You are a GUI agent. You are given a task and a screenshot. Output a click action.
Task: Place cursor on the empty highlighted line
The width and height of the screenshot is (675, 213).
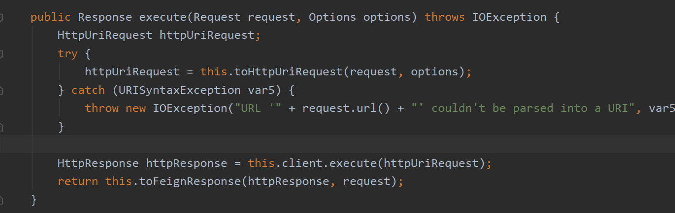coord(317,144)
